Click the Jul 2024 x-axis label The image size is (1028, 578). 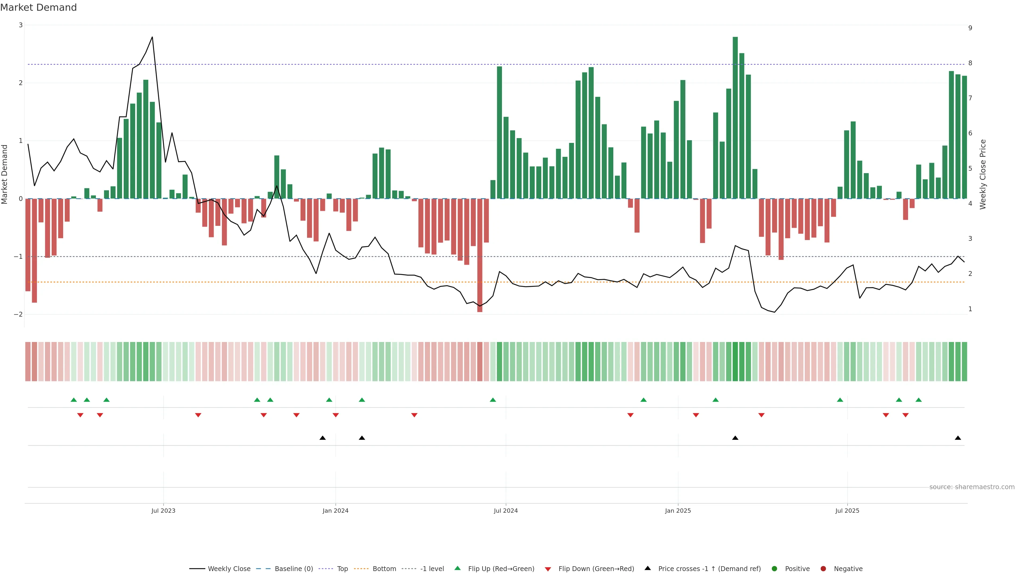506,511
